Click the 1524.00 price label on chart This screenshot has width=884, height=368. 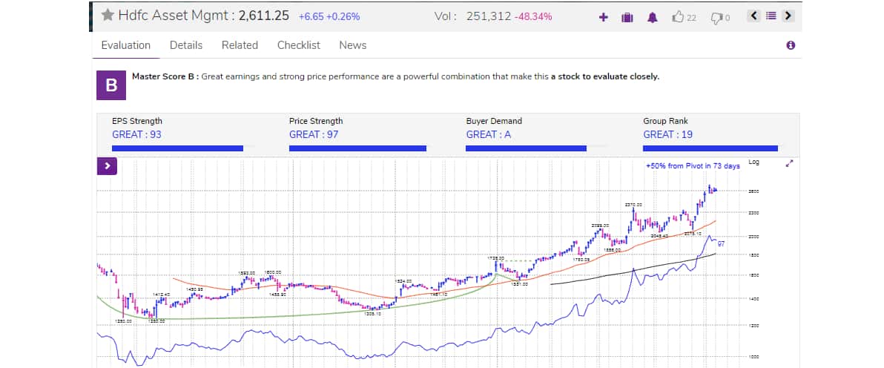pos(403,280)
